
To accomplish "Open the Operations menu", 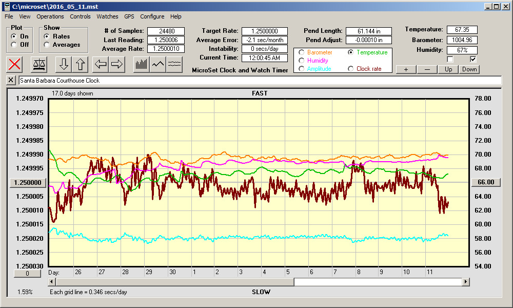I will pos(50,16).
